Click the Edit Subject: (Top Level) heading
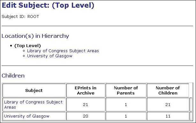This screenshot has width=196, height=123. [48, 5]
